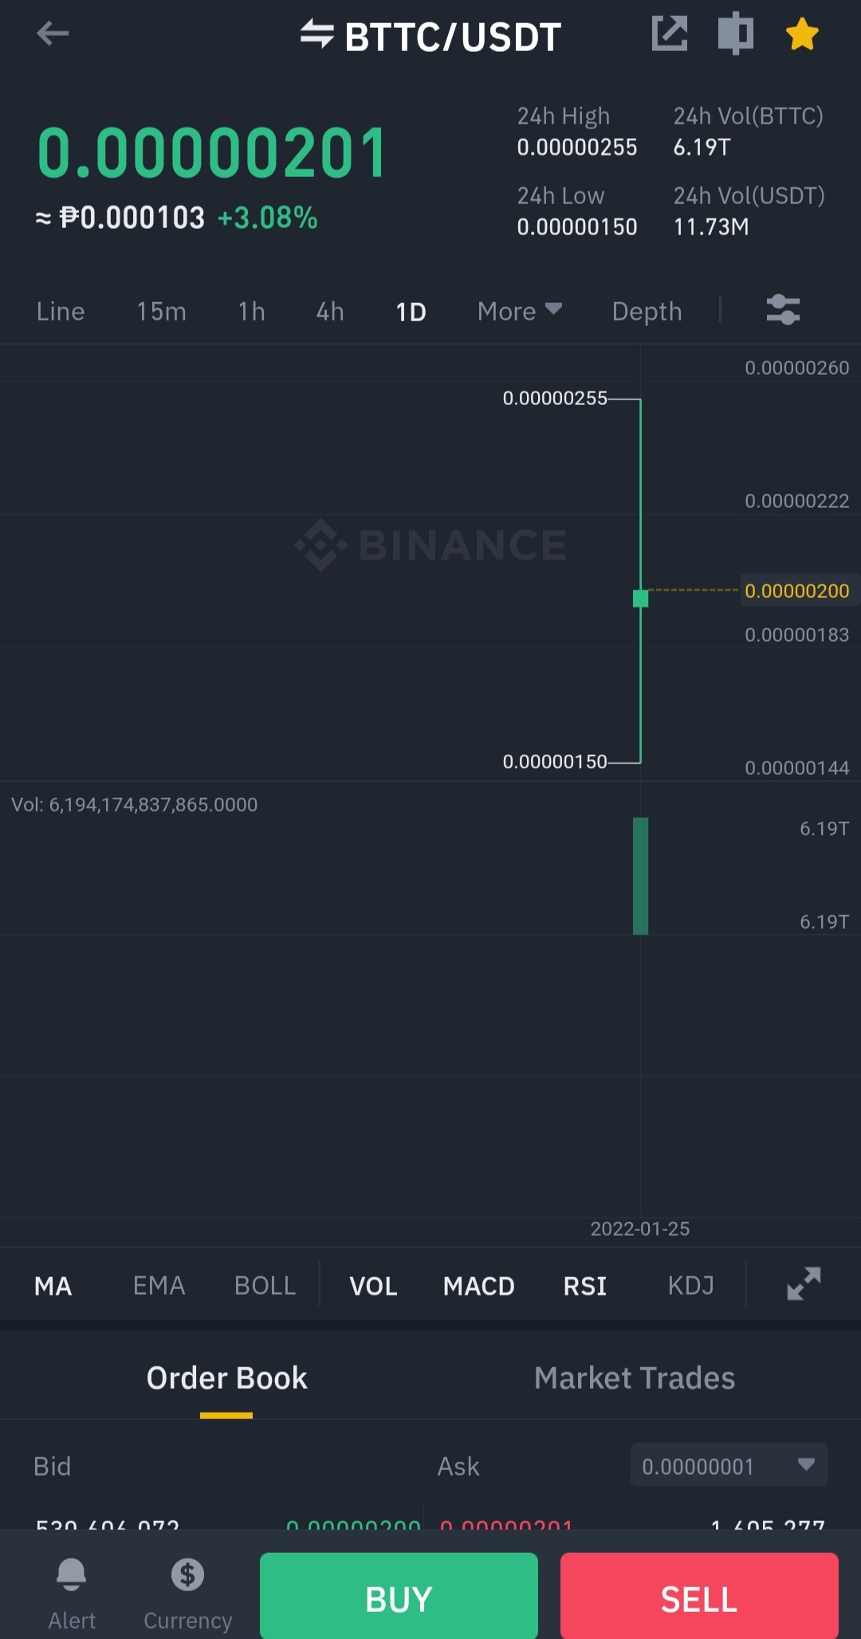Viewport: 861px width, 1639px height.
Task: Select the 1h interval
Action: [x=251, y=312]
